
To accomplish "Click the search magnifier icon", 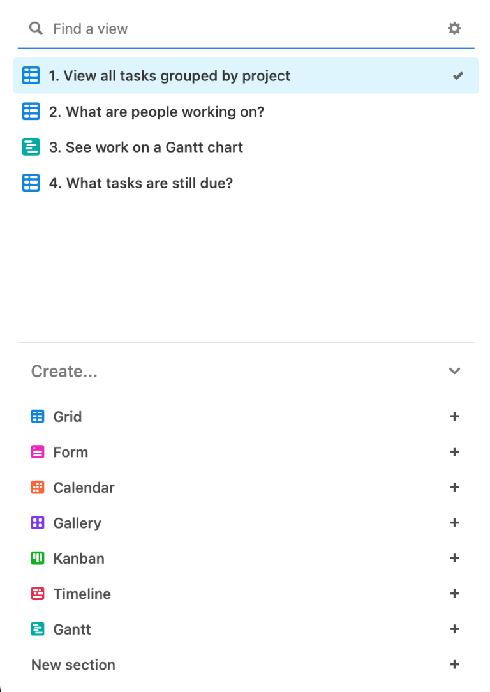I will coord(35,28).
